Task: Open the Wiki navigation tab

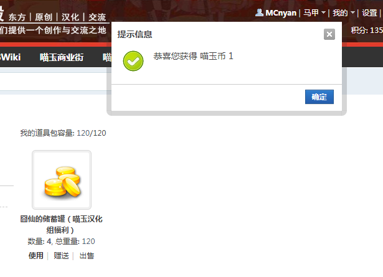Action: click(10, 57)
